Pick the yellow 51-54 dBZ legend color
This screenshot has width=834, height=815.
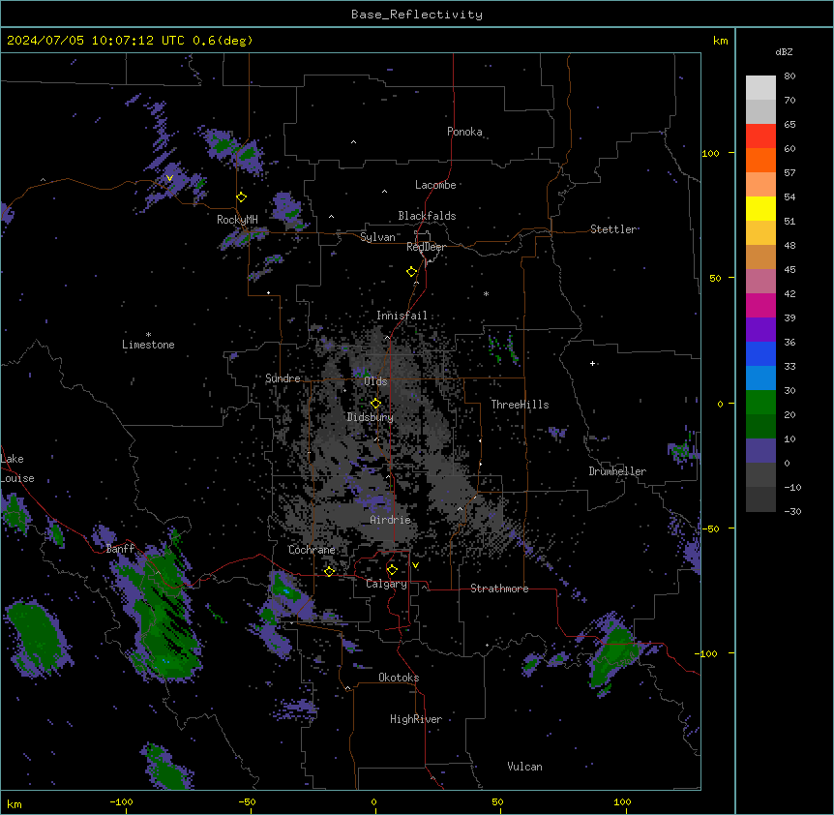coord(760,208)
